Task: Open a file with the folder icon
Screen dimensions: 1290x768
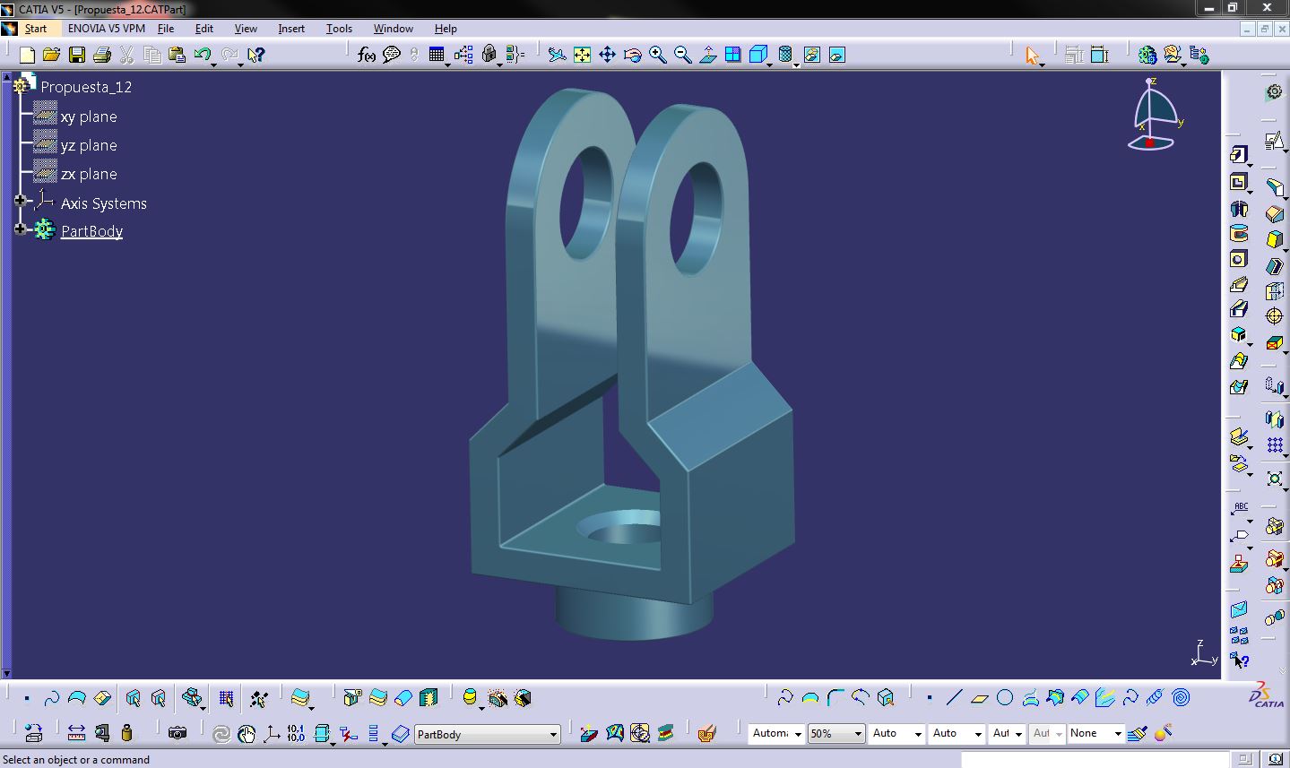Action: [x=52, y=55]
